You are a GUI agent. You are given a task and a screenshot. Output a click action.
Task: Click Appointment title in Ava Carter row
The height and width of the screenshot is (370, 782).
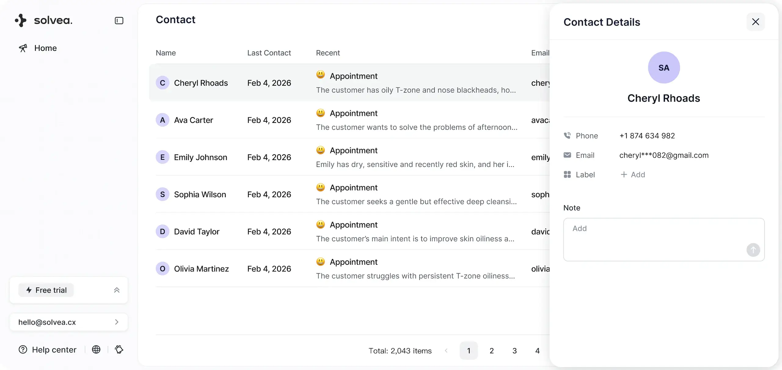pos(353,113)
